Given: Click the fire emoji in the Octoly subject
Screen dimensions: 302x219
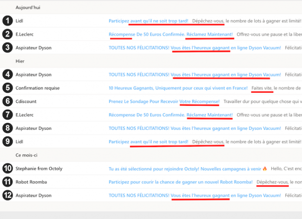Looking at the screenshot, I should click(265, 168).
